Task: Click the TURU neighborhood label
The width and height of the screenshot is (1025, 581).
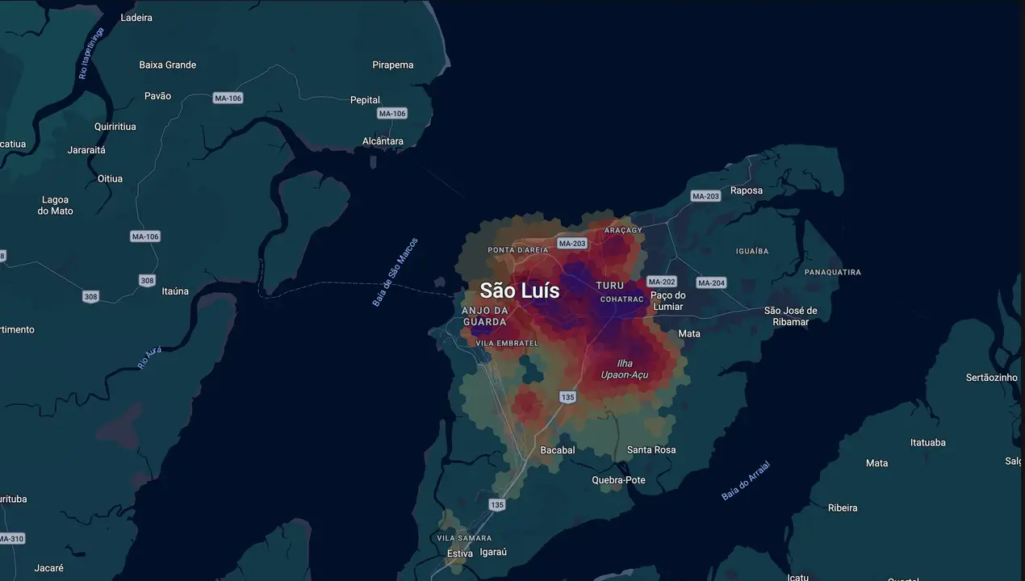Action: coord(610,286)
